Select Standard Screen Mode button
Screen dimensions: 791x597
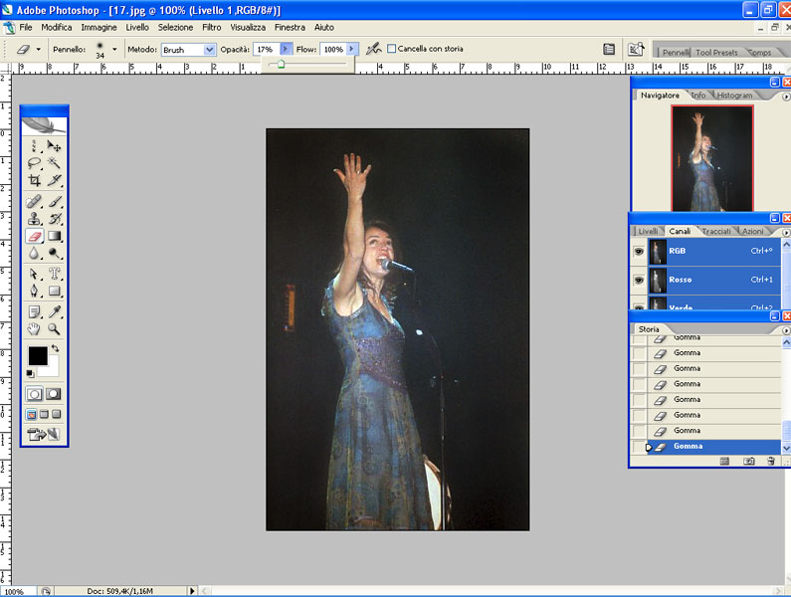tap(31, 414)
